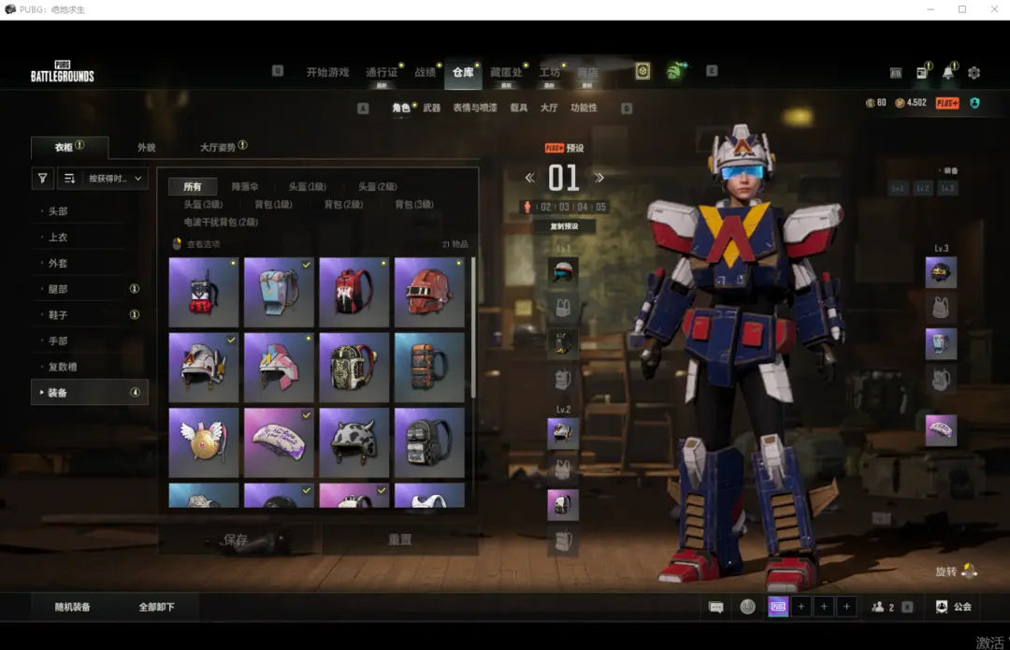Select the Lv.1 backpack slot with dark pack

click(x=562, y=342)
